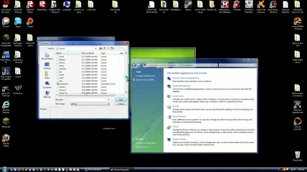Open Ease of Access see-also link

142,147
